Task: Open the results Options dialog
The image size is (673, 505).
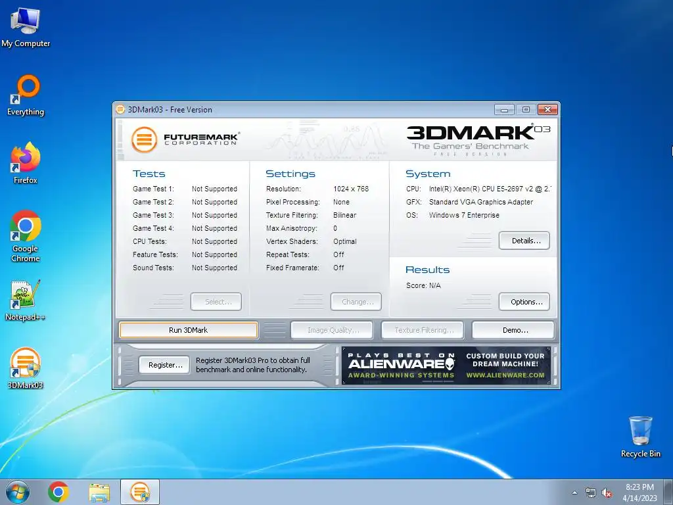Action: [524, 302]
